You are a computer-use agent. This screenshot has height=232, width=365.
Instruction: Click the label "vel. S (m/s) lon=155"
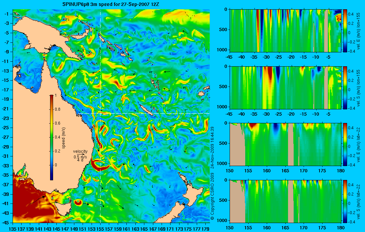click(359, 88)
